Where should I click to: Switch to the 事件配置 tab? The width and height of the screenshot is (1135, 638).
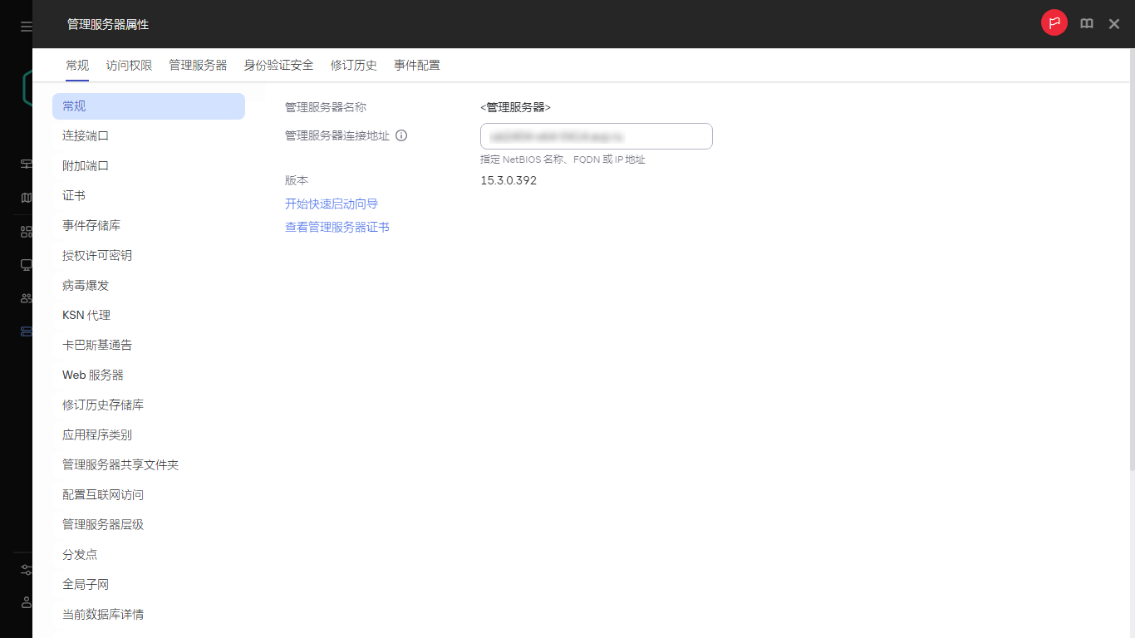coord(417,65)
